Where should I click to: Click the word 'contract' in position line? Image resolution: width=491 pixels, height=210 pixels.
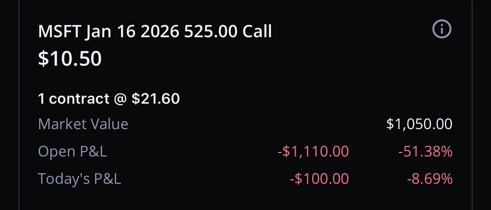79,99
